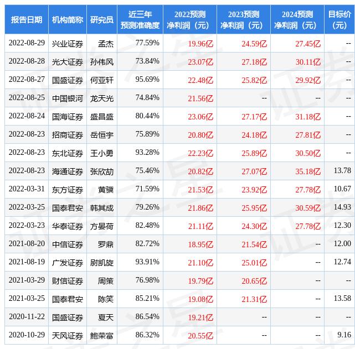Click accuracy value 77.59%
Screen dimensions: 355x349
tap(147, 43)
